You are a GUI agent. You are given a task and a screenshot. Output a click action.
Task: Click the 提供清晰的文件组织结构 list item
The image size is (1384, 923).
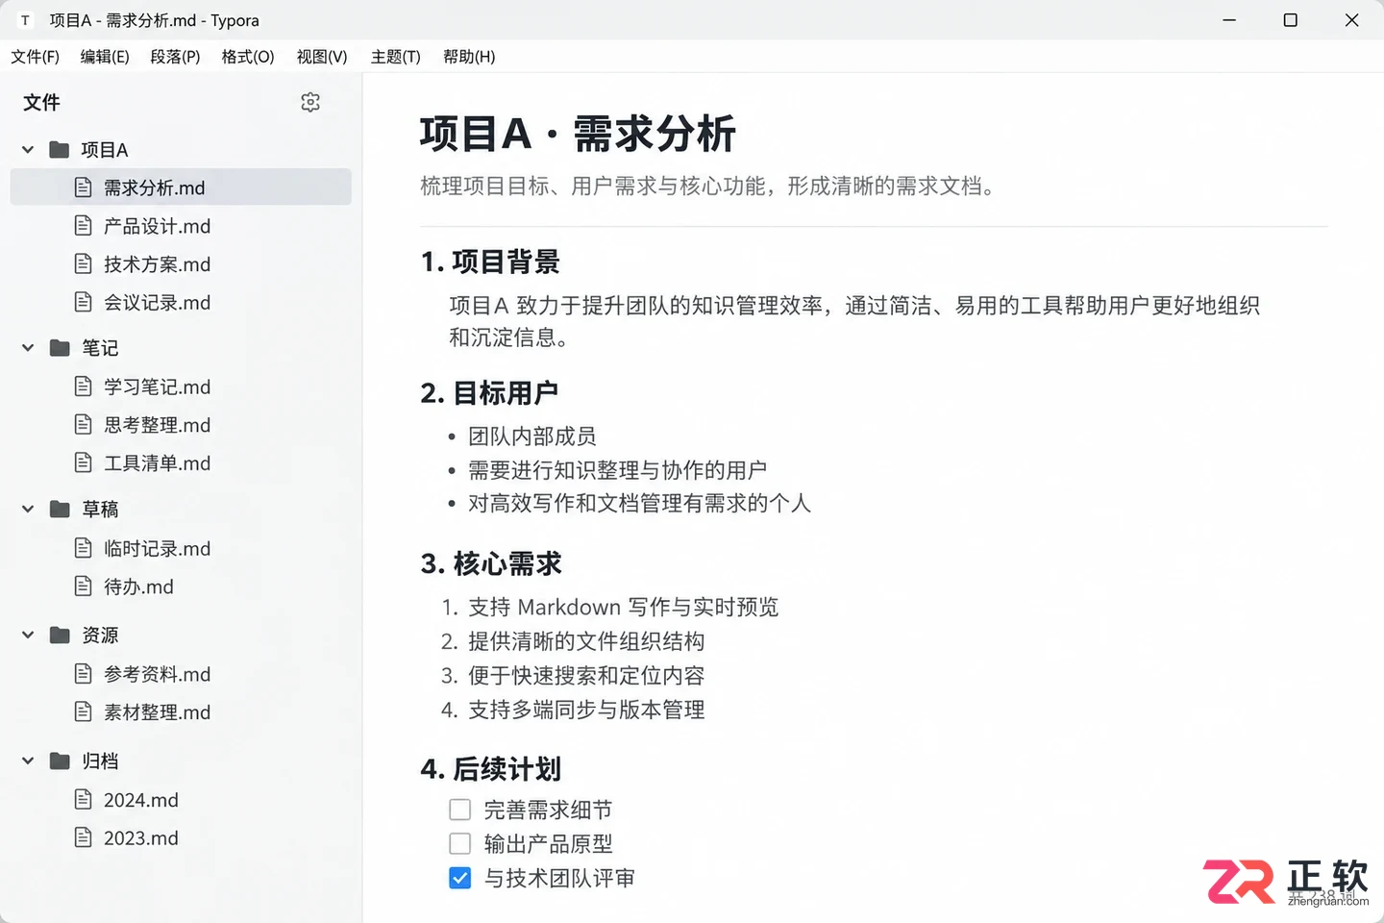click(x=586, y=641)
